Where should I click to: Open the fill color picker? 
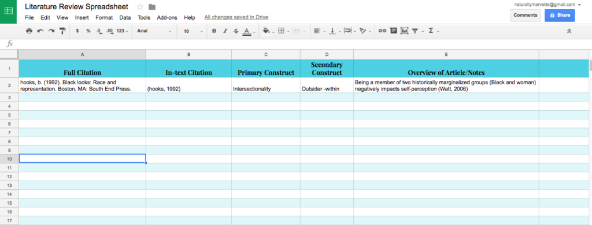pyautogui.click(x=267, y=31)
